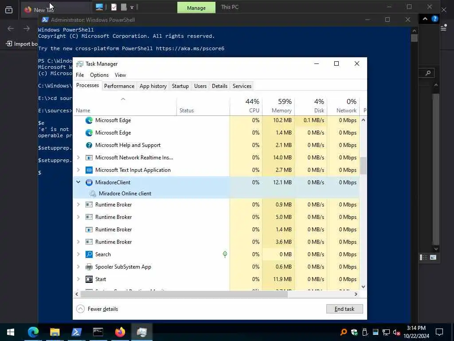454x341 pixels.
Task: Collapse the File Explorer ribbon chevron
Action: (x=425, y=19)
